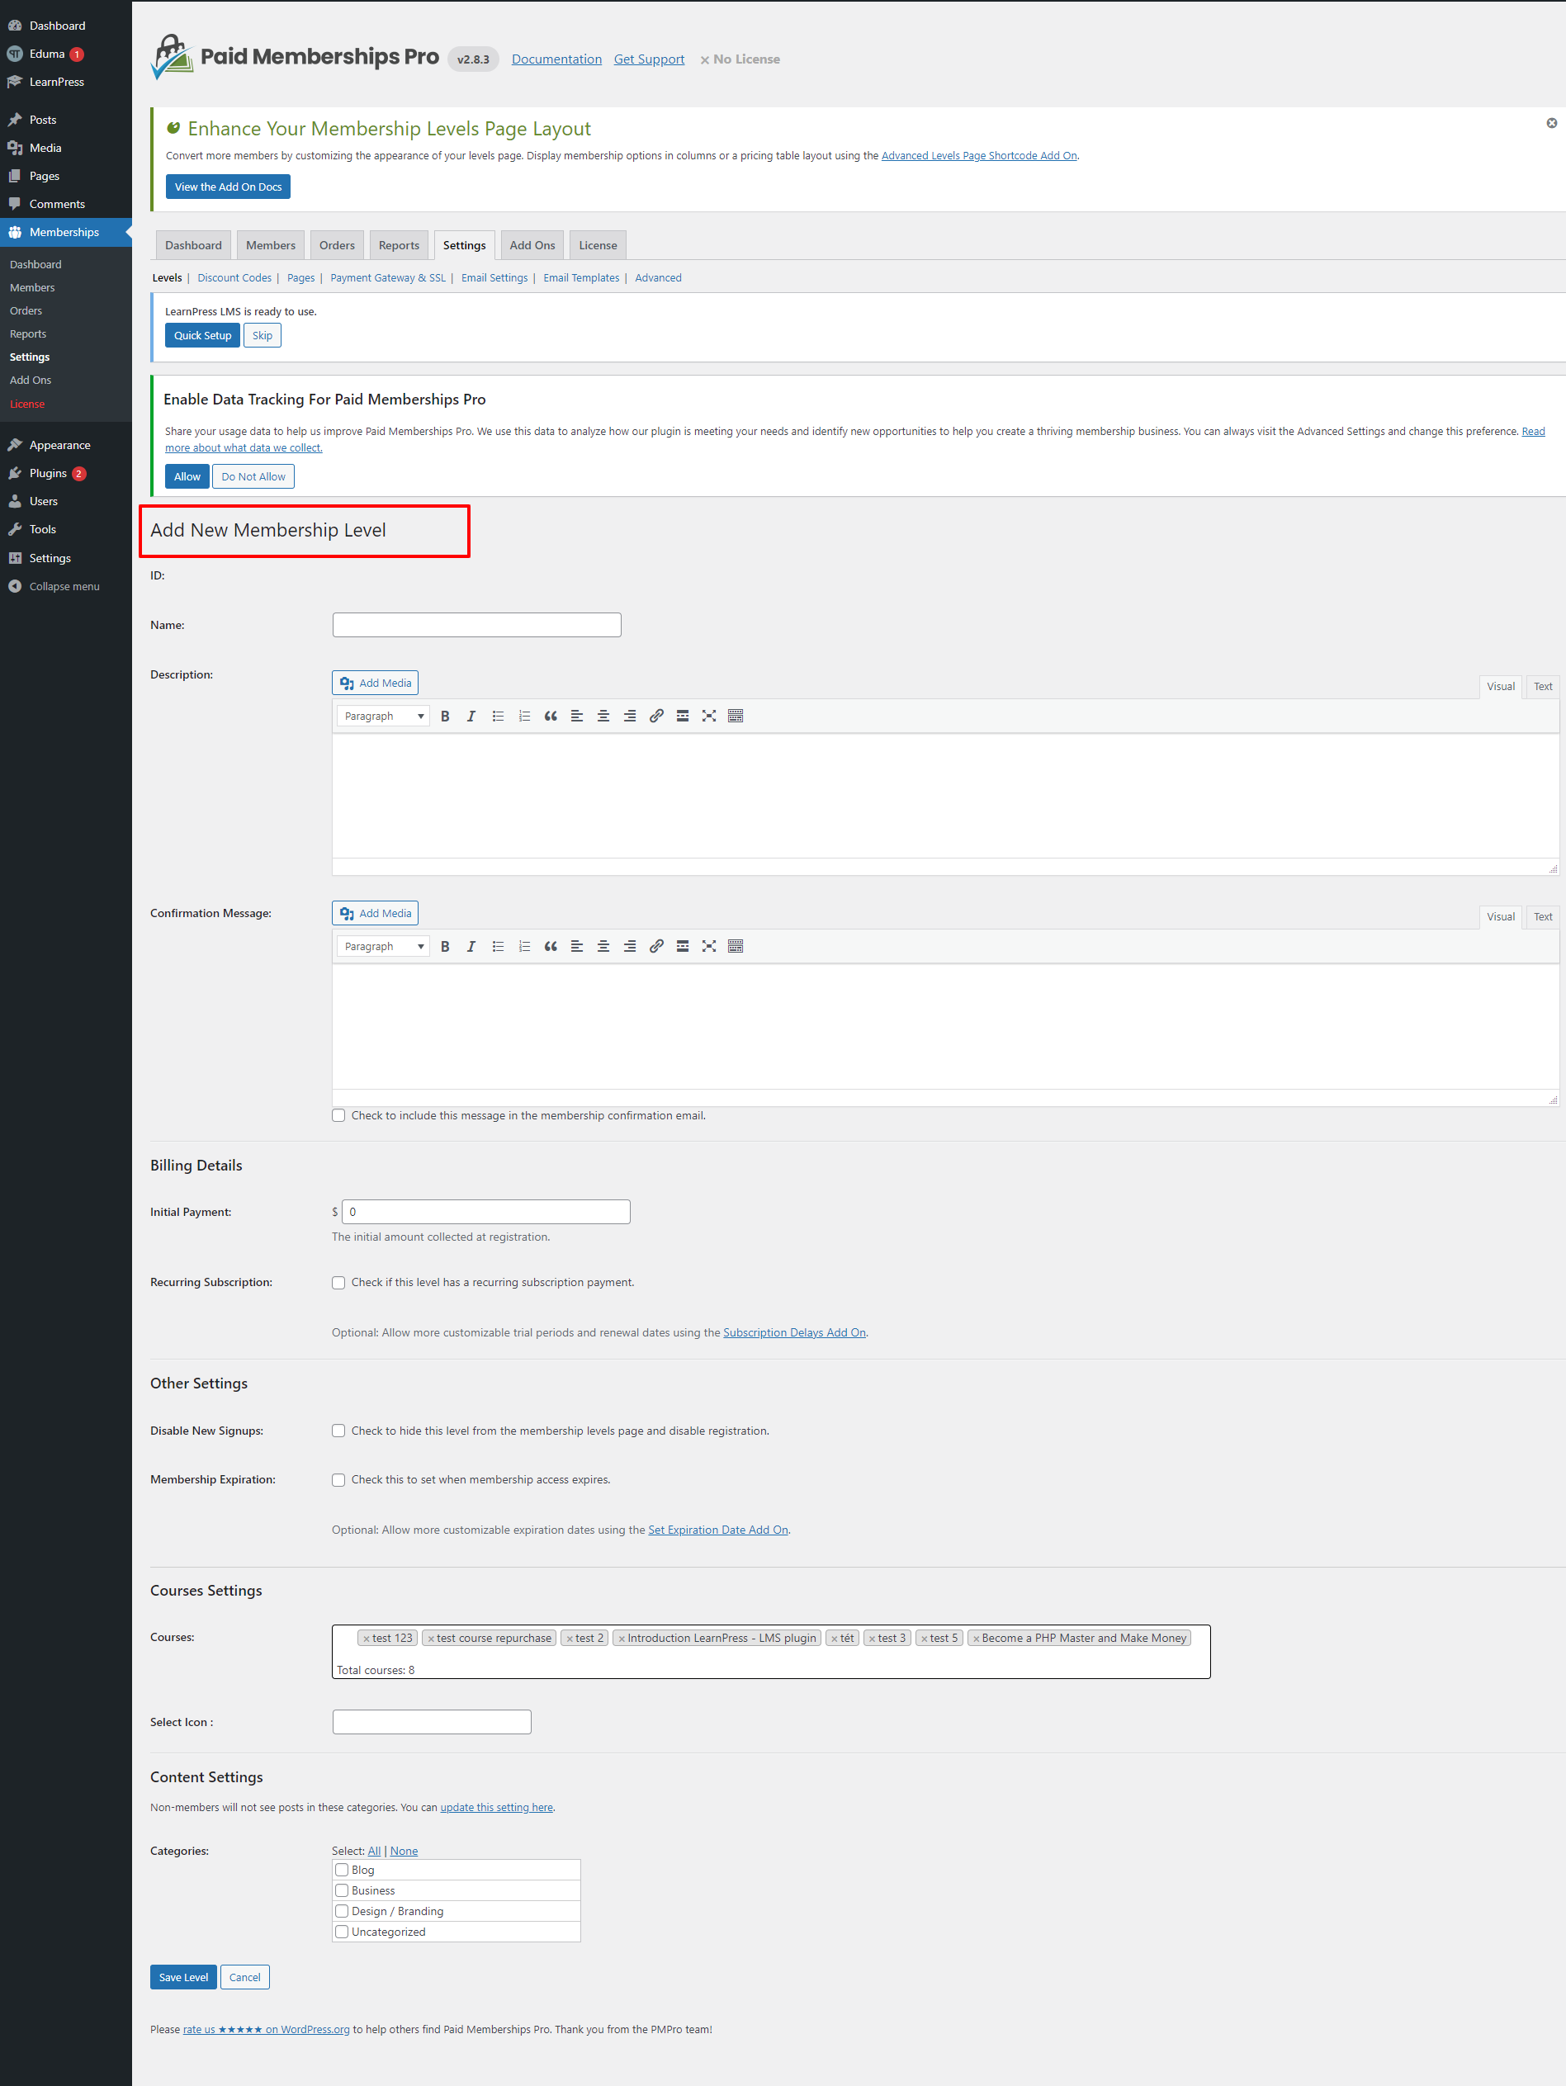1566x2086 pixels.
Task: Open Payment Gateway & SSL settings
Action: 387,278
